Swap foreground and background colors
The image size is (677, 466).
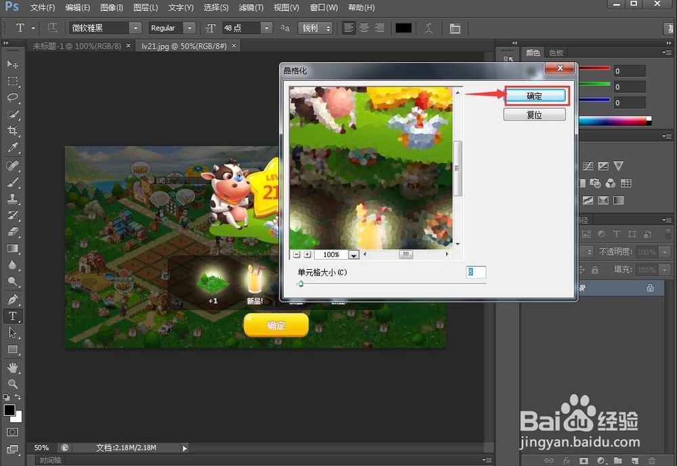(x=18, y=397)
